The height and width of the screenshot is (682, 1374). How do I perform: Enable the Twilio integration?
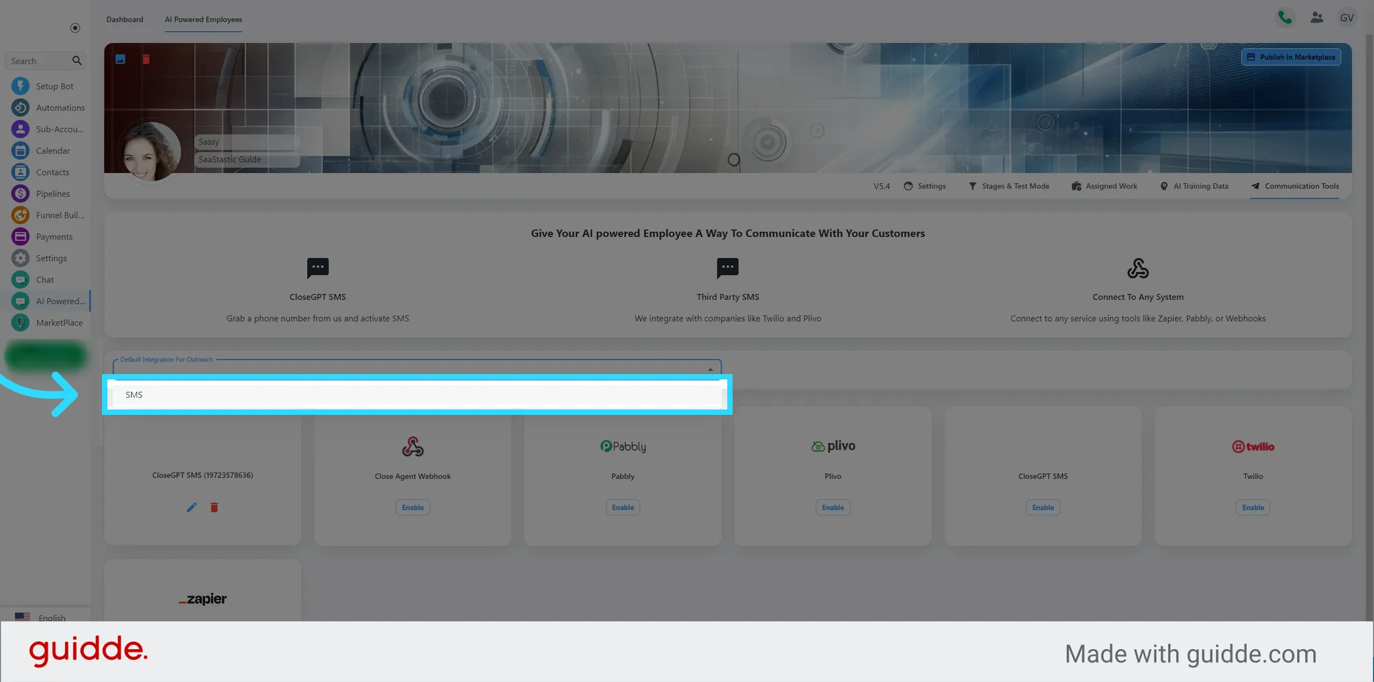(1253, 507)
